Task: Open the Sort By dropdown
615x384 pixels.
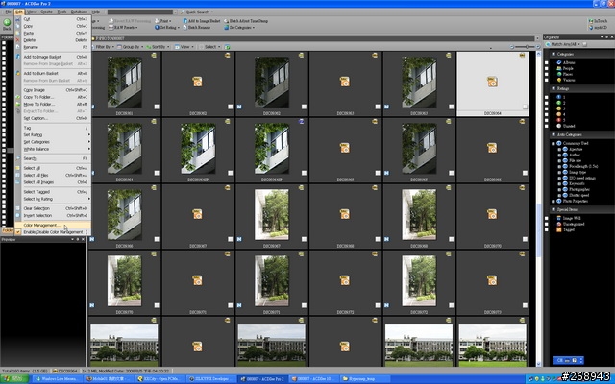Action: point(158,47)
